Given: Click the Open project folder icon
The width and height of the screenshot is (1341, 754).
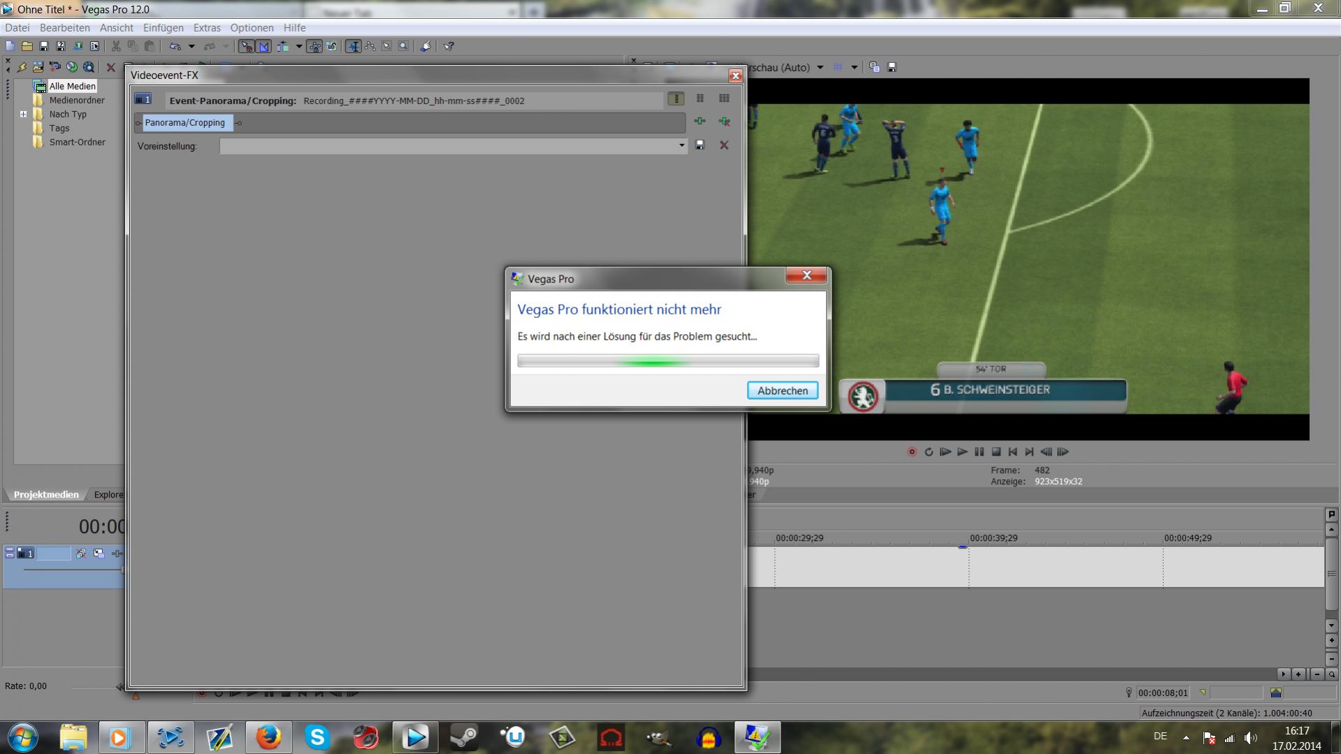Looking at the screenshot, I should coord(27,46).
